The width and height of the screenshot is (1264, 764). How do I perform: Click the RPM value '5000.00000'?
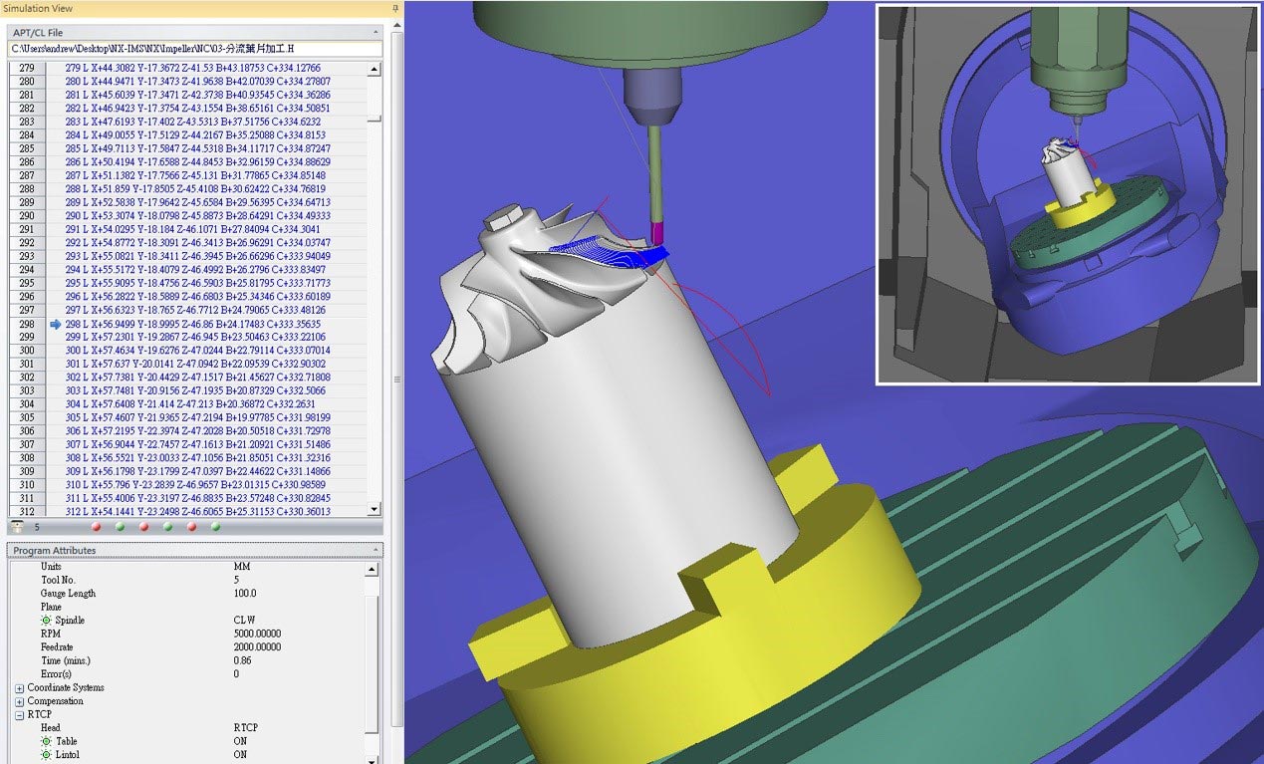pyautogui.click(x=257, y=634)
